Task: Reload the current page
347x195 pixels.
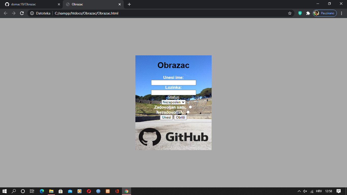Action: 22,13
